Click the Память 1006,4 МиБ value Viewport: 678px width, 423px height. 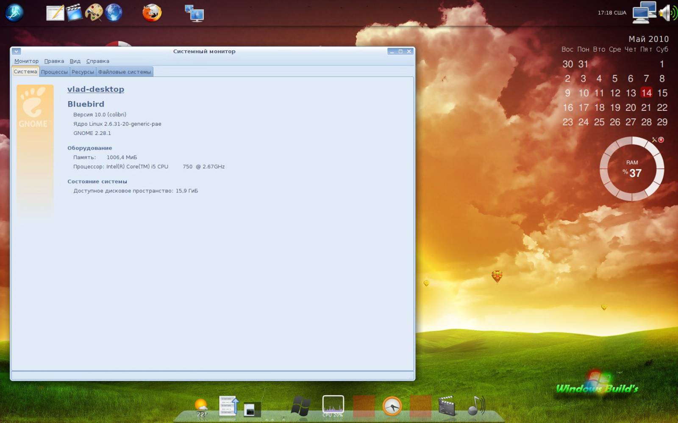pyautogui.click(x=122, y=157)
